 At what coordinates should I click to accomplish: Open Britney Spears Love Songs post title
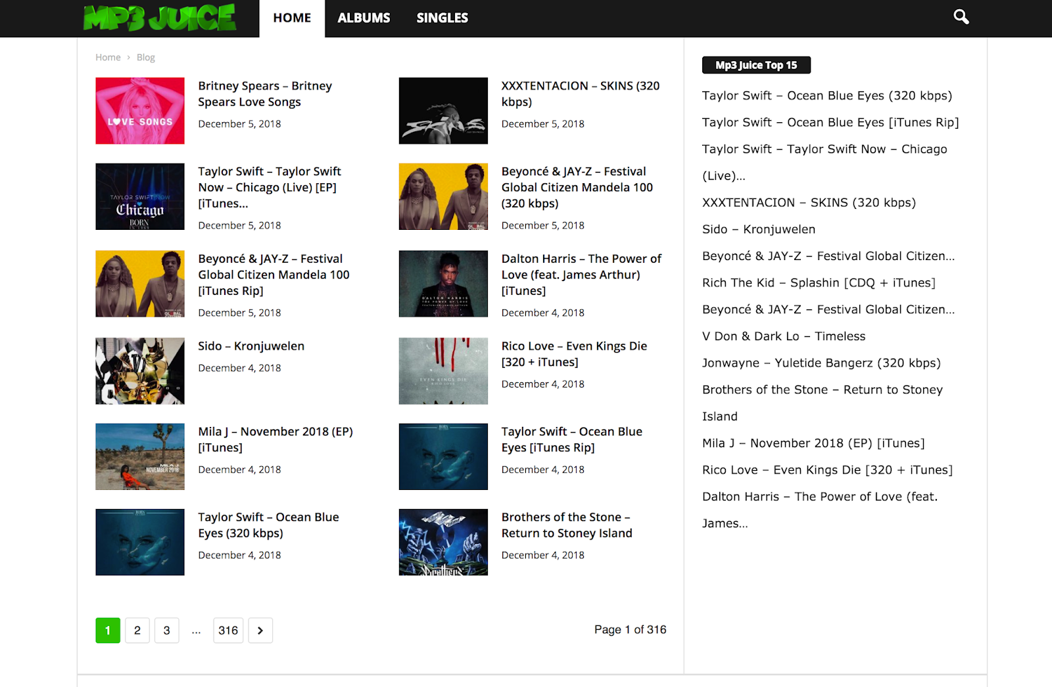[x=265, y=94]
